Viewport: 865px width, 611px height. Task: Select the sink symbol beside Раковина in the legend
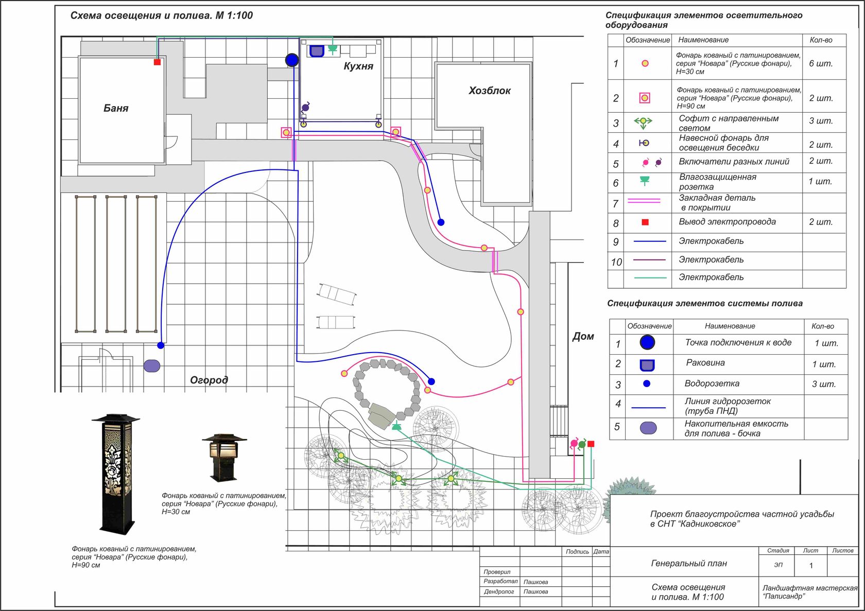click(x=647, y=365)
